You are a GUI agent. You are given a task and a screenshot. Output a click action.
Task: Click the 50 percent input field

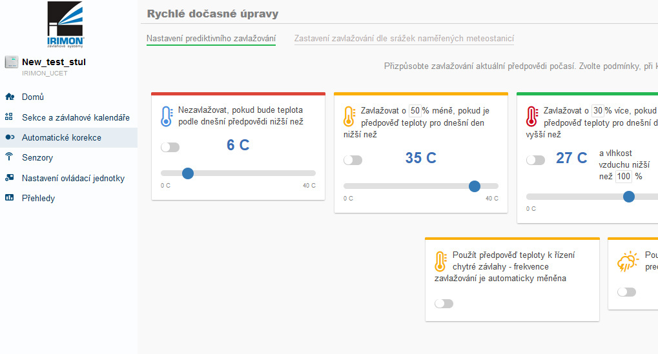point(415,110)
